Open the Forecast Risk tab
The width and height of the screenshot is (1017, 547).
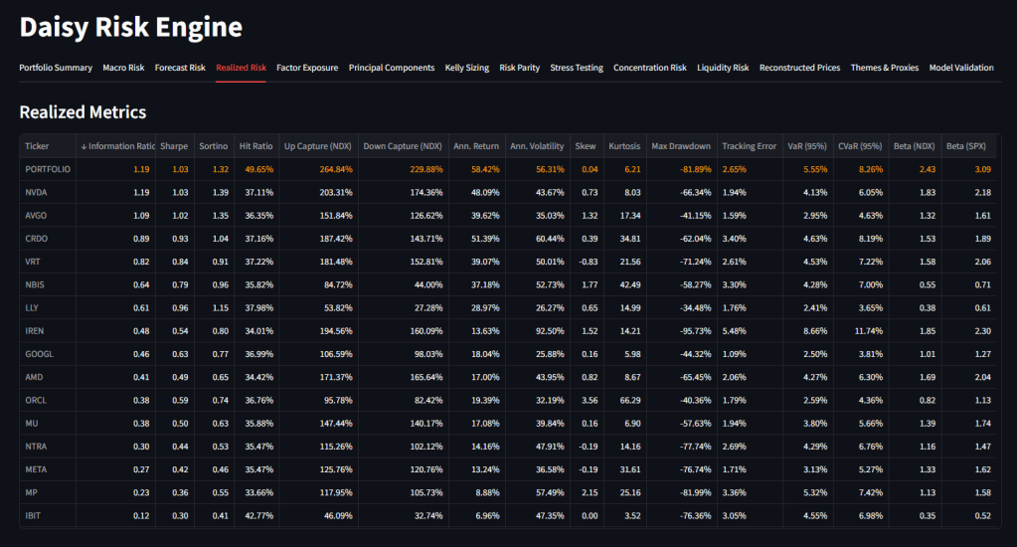(180, 68)
